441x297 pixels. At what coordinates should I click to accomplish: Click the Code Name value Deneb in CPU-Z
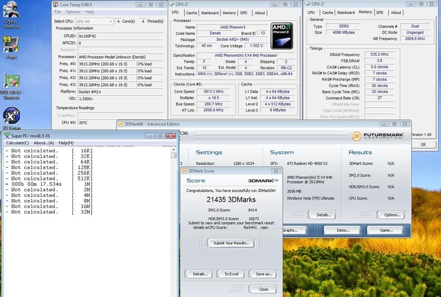pos(215,33)
